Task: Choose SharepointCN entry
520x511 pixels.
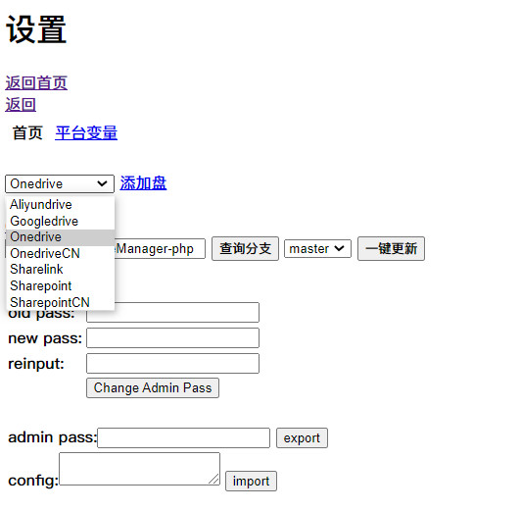Action: 61,302
